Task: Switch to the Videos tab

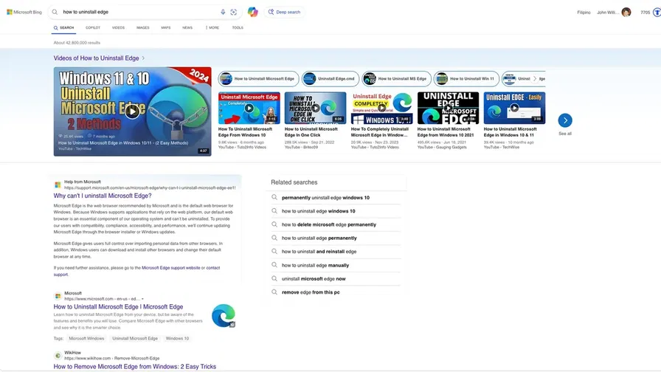Action: 118,27
